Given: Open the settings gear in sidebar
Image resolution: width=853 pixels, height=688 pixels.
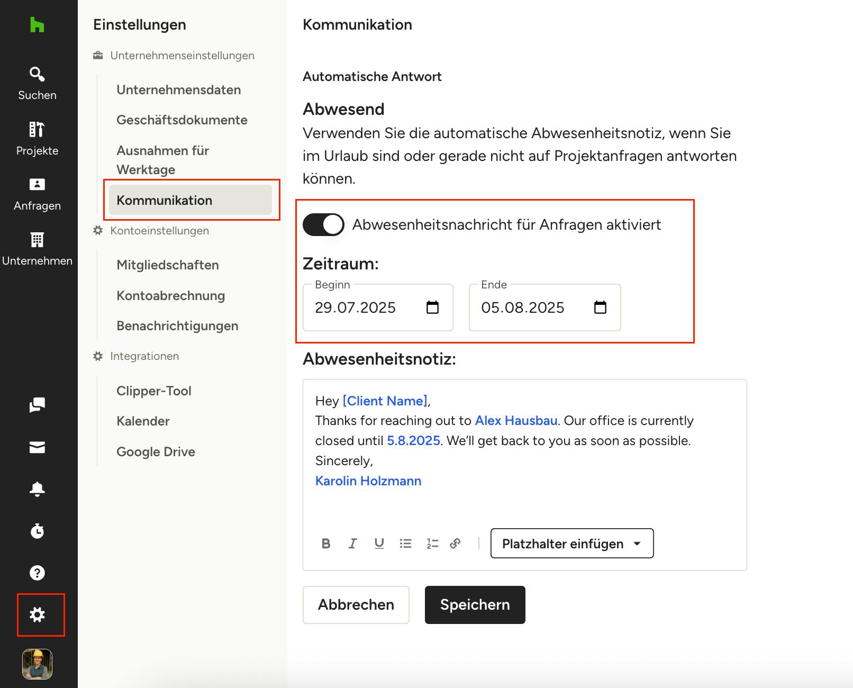Looking at the screenshot, I should pos(37,614).
